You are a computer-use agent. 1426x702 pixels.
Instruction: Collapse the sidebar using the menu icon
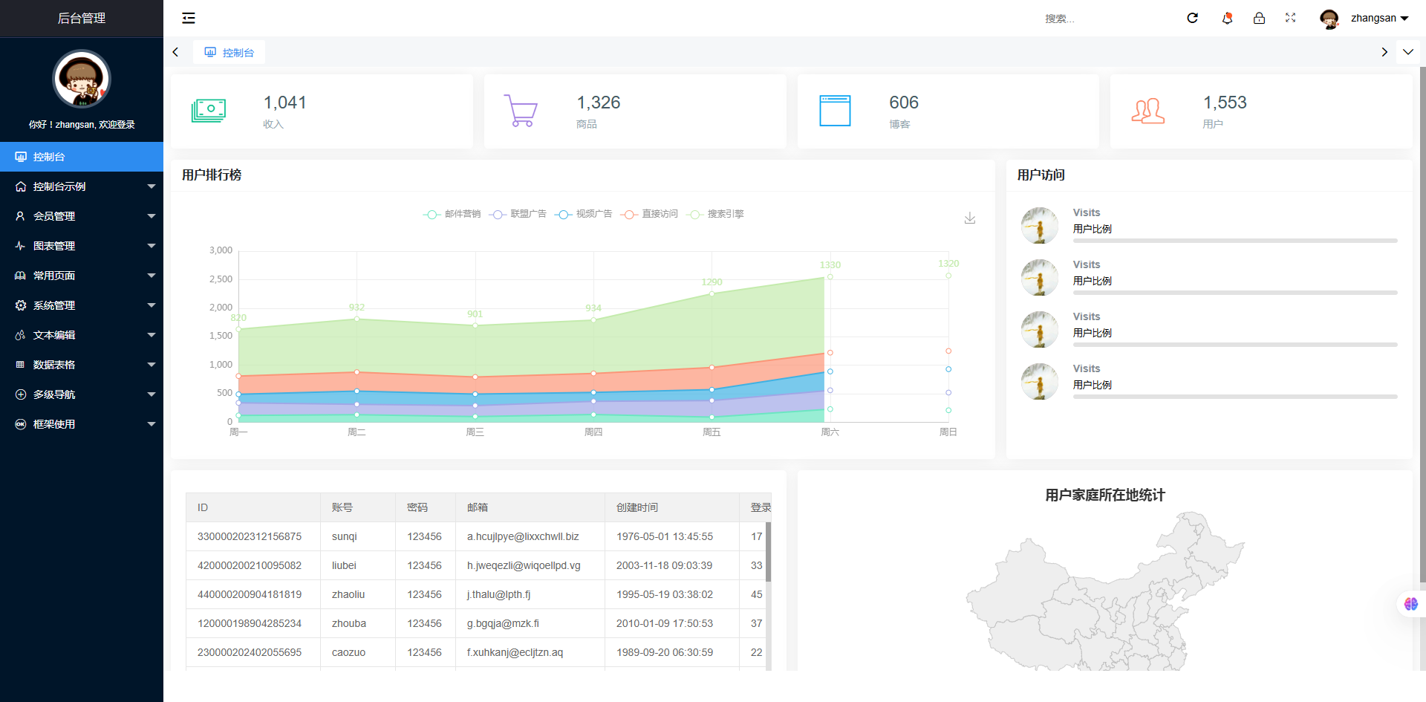(189, 18)
